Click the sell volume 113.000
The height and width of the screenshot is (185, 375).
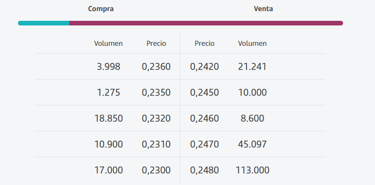252,170
